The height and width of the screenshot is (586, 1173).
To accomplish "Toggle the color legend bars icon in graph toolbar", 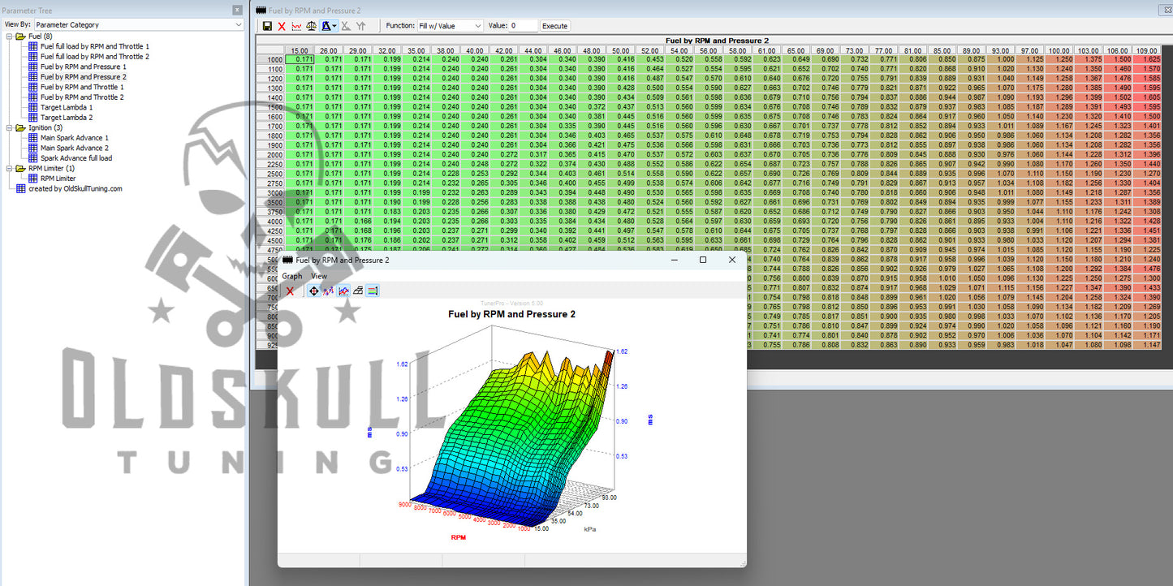I will click(373, 291).
